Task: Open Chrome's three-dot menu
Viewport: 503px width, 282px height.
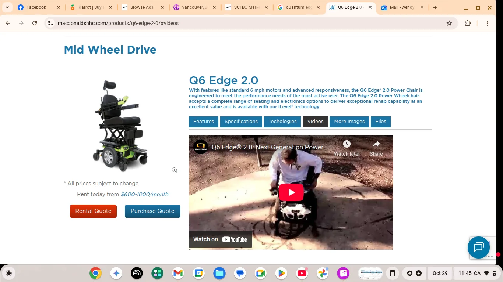Action: tap(487, 23)
